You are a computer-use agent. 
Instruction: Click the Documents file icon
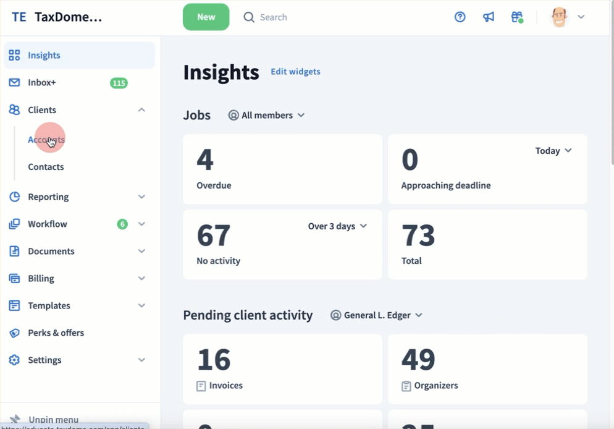click(x=14, y=251)
